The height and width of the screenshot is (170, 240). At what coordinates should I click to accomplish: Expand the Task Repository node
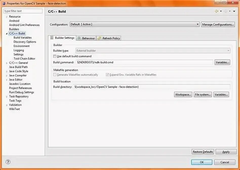7,97
